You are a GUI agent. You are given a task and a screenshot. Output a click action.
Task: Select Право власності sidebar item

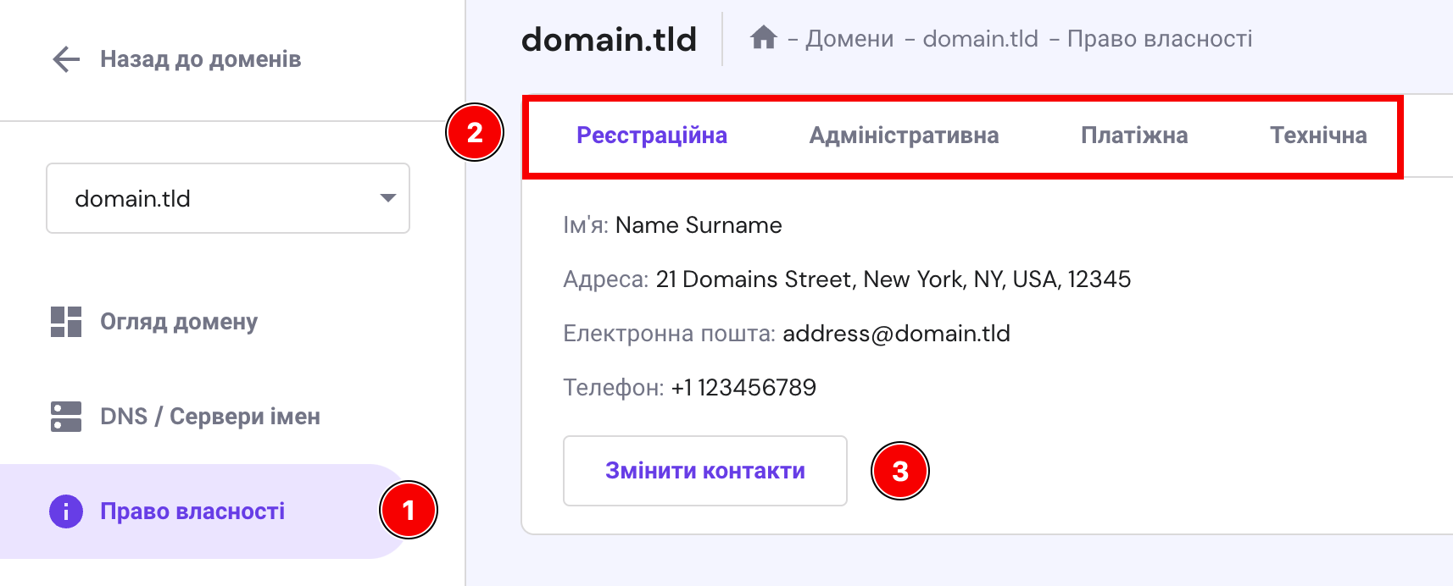[192, 511]
